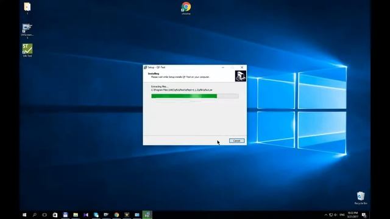Open the floppy disk app in taskbar
This screenshot has width=390, height=219.
pos(65,215)
